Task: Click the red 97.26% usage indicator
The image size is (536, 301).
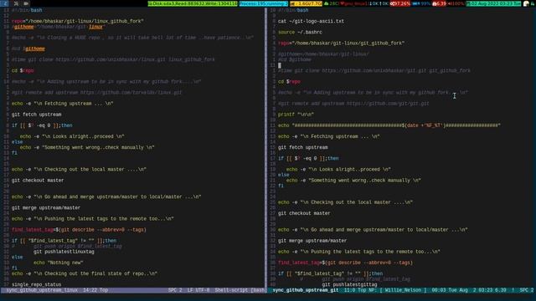Action: point(400,3)
